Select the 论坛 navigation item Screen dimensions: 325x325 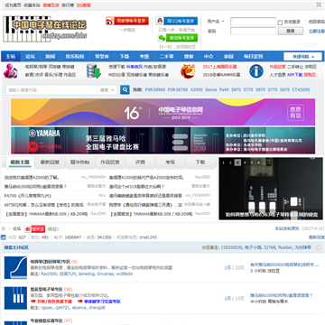[x=31, y=56]
